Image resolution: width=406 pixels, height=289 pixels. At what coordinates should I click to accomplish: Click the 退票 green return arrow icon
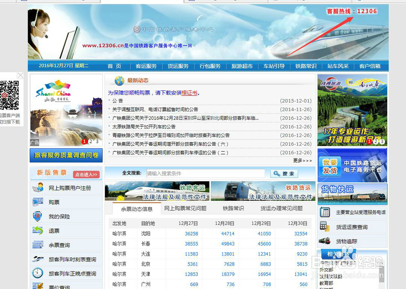point(38,230)
